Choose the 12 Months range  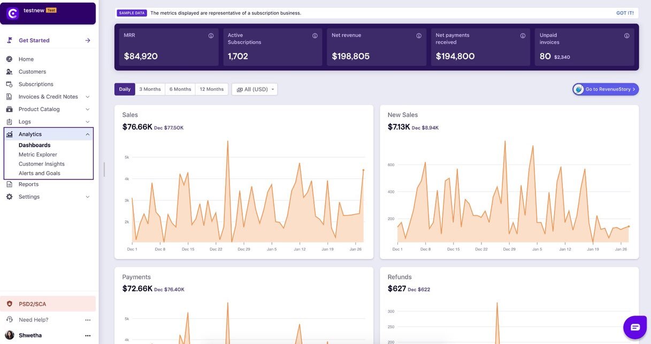tap(211, 89)
